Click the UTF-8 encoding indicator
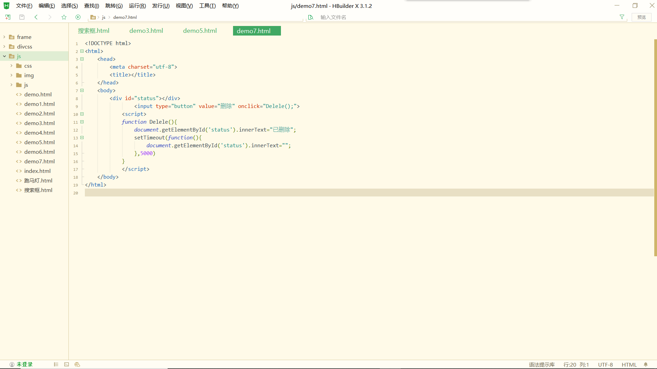657x369 pixels. [605, 365]
